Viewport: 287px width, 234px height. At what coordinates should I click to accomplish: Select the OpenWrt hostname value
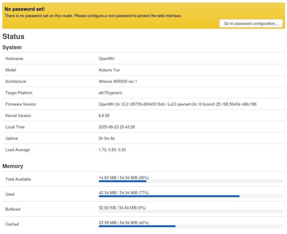coord(106,59)
